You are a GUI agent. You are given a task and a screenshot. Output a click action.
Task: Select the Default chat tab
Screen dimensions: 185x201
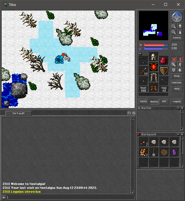(x=19, y=113)
